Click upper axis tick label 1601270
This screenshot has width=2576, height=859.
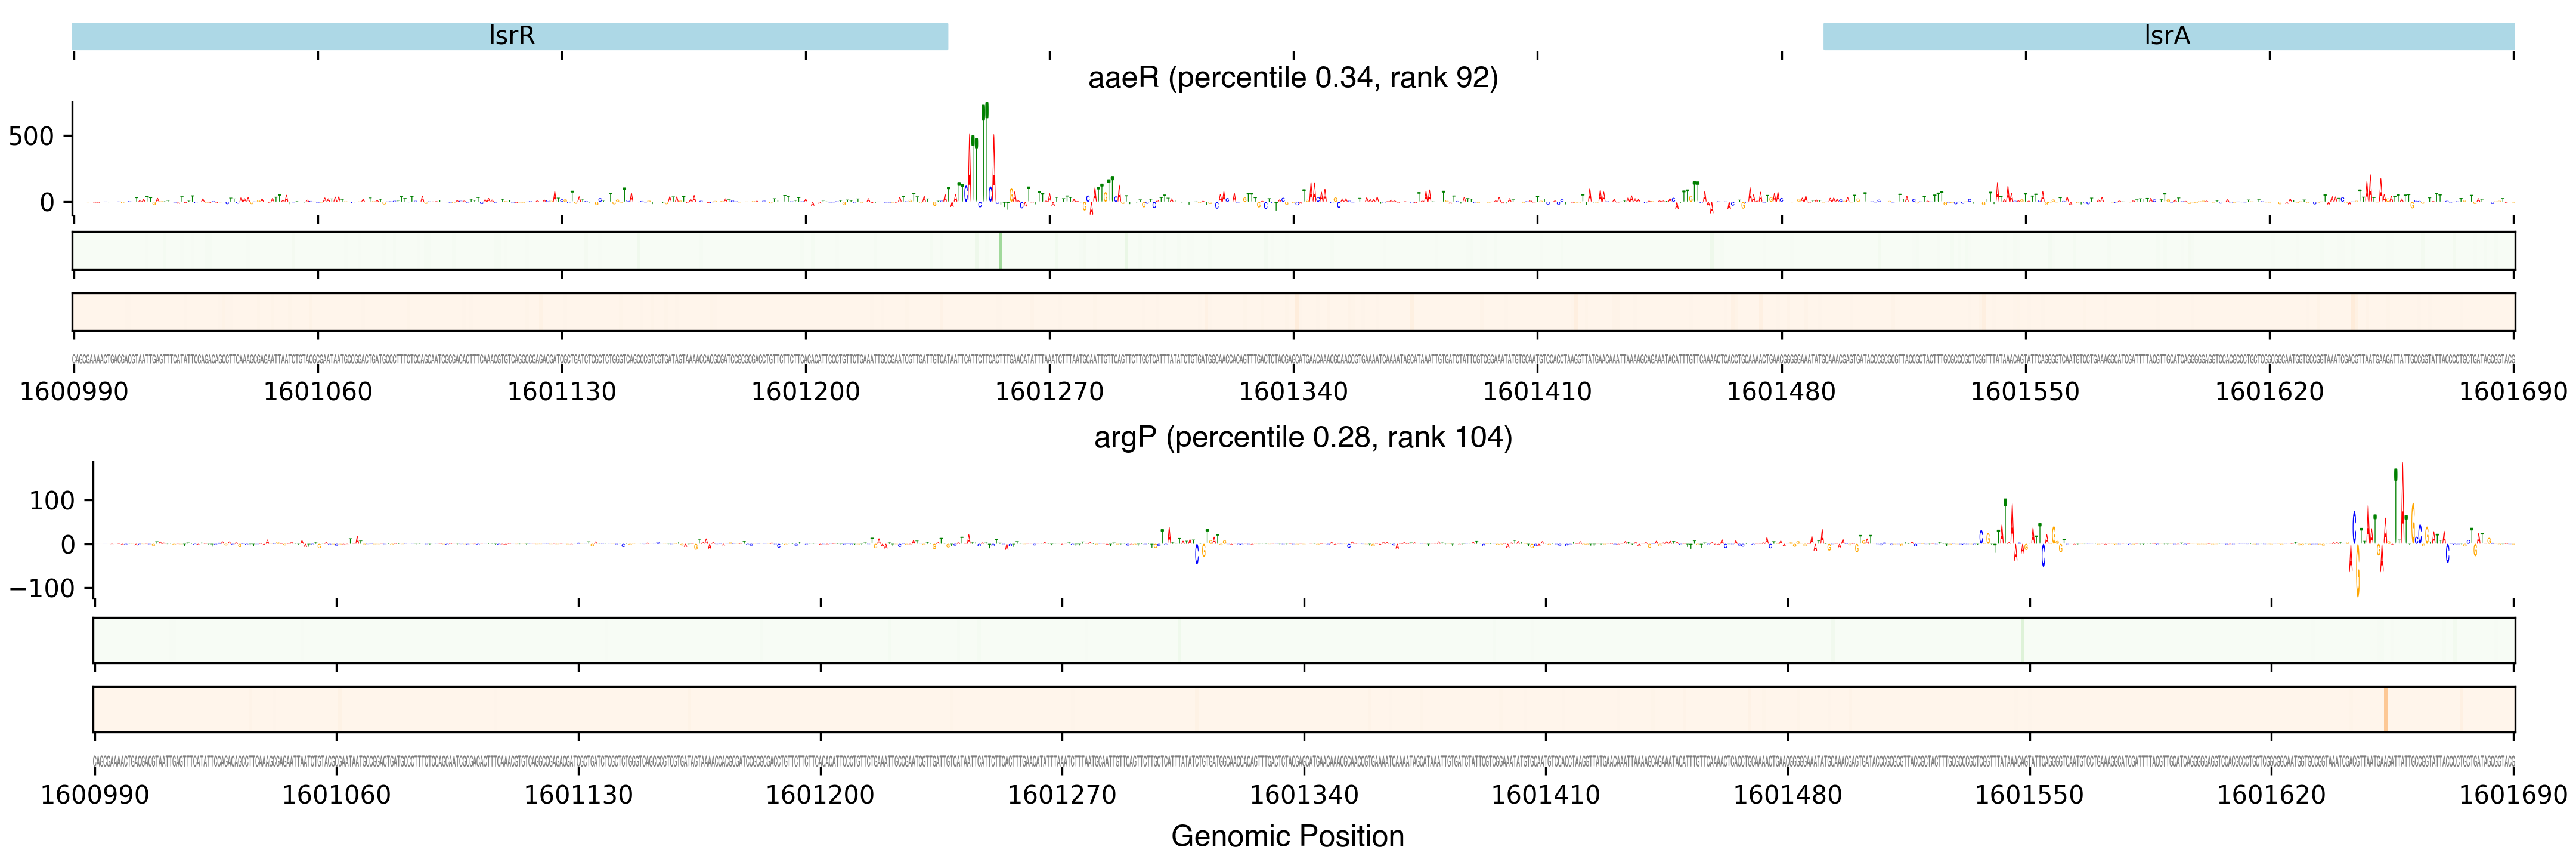(1049, 391)
